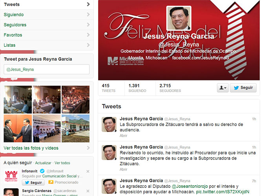Focus the @Jesus_Reyna tweet input box

point(47,69)
